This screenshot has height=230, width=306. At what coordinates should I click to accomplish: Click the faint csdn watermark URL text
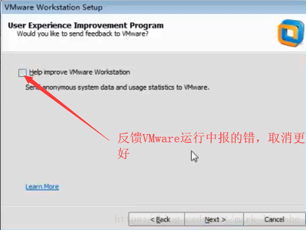pyautogui.click(x=207, y=219)
